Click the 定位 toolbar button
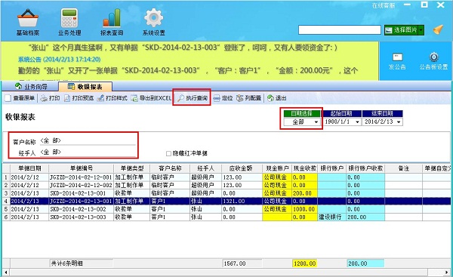The height and width of the screenshot is (277, 453). click(x=223, y=98)
